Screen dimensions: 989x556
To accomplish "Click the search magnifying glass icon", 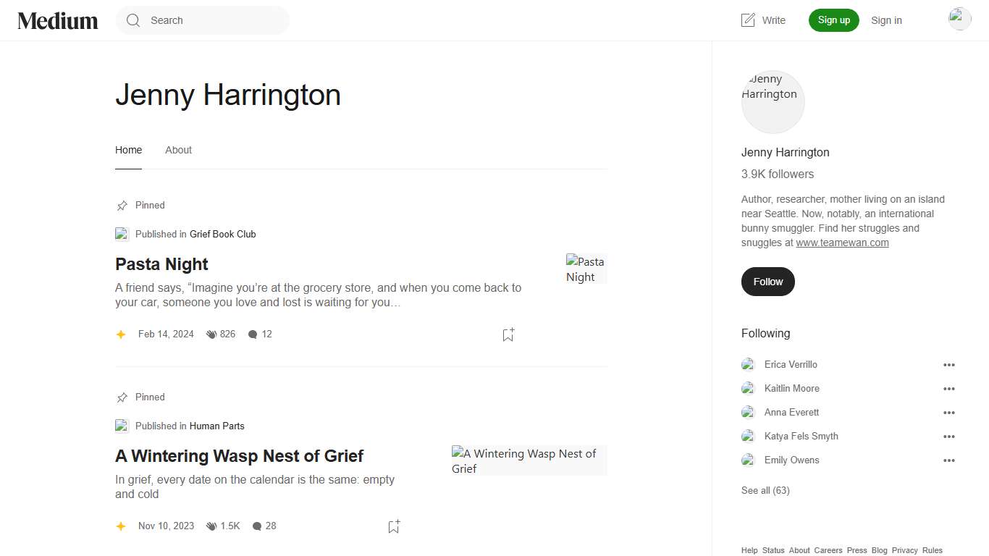I will pos(133,20).
